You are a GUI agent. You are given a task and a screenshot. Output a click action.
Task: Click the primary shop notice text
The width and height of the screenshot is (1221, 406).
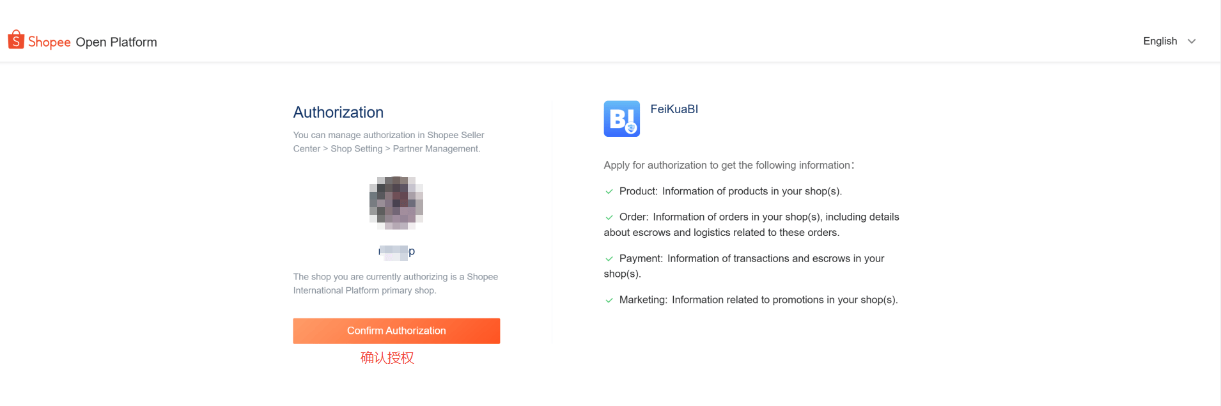click(395, 283)
